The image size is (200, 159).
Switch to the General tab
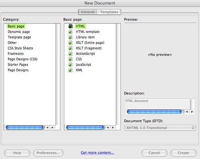[88, 12]
